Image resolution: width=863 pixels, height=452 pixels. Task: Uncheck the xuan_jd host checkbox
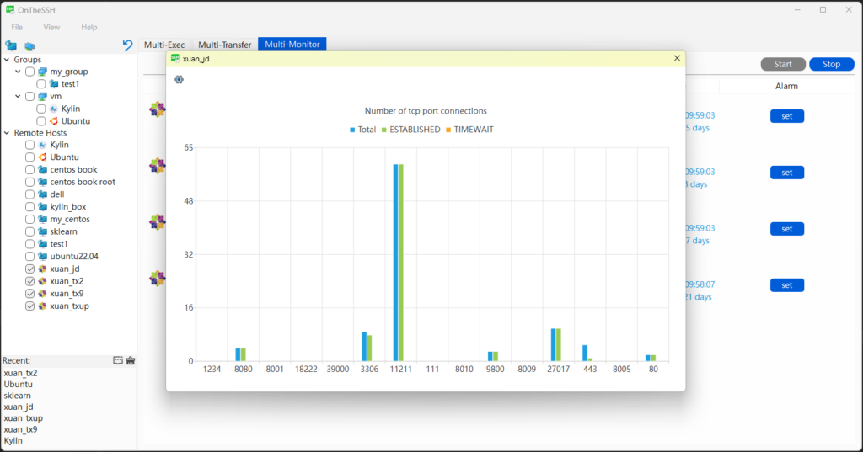(30, 269)
